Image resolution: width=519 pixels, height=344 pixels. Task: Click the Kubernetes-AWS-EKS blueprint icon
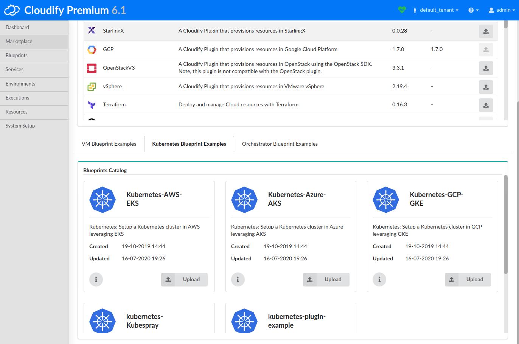(102, 200)
